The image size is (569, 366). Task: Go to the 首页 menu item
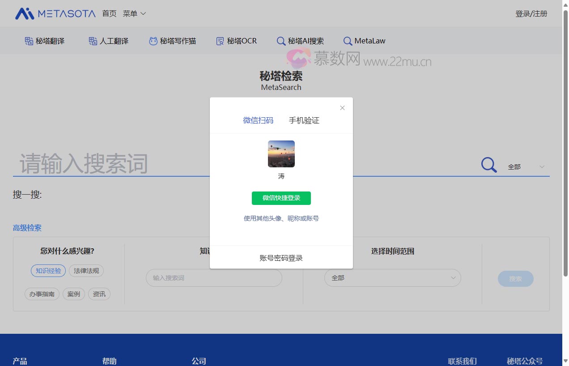pos(109,14)
